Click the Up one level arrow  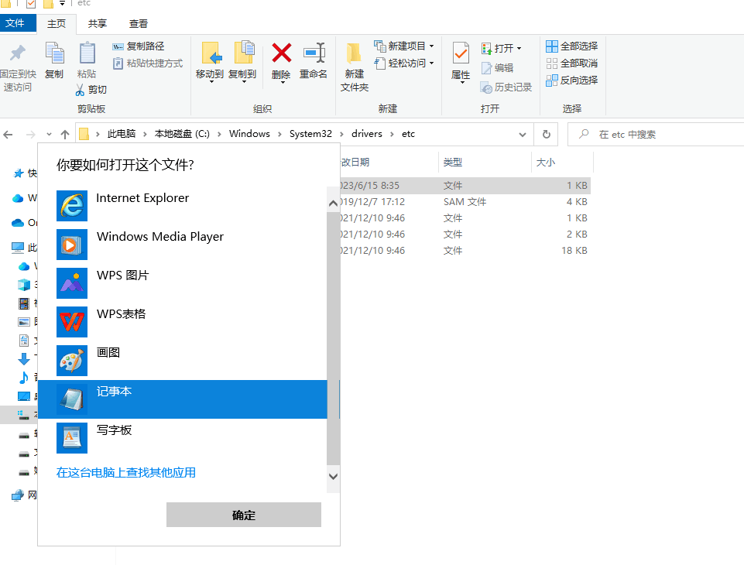(66, 135)
